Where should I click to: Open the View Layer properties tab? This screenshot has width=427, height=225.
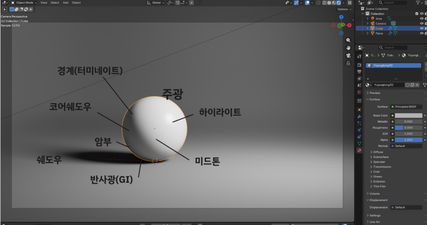click(x=359, y=79)
